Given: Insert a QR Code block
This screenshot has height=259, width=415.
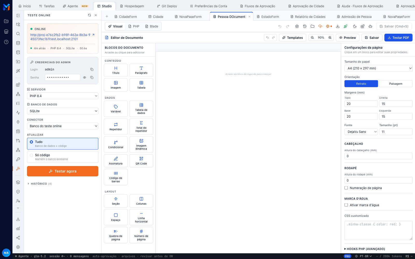Looking at the screenshot, I should 141,161.
